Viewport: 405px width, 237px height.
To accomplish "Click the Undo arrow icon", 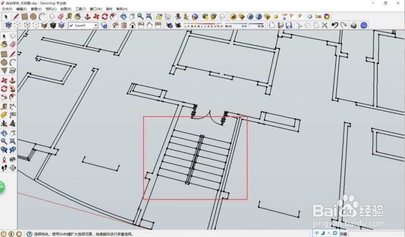I will tap(335, 25).
